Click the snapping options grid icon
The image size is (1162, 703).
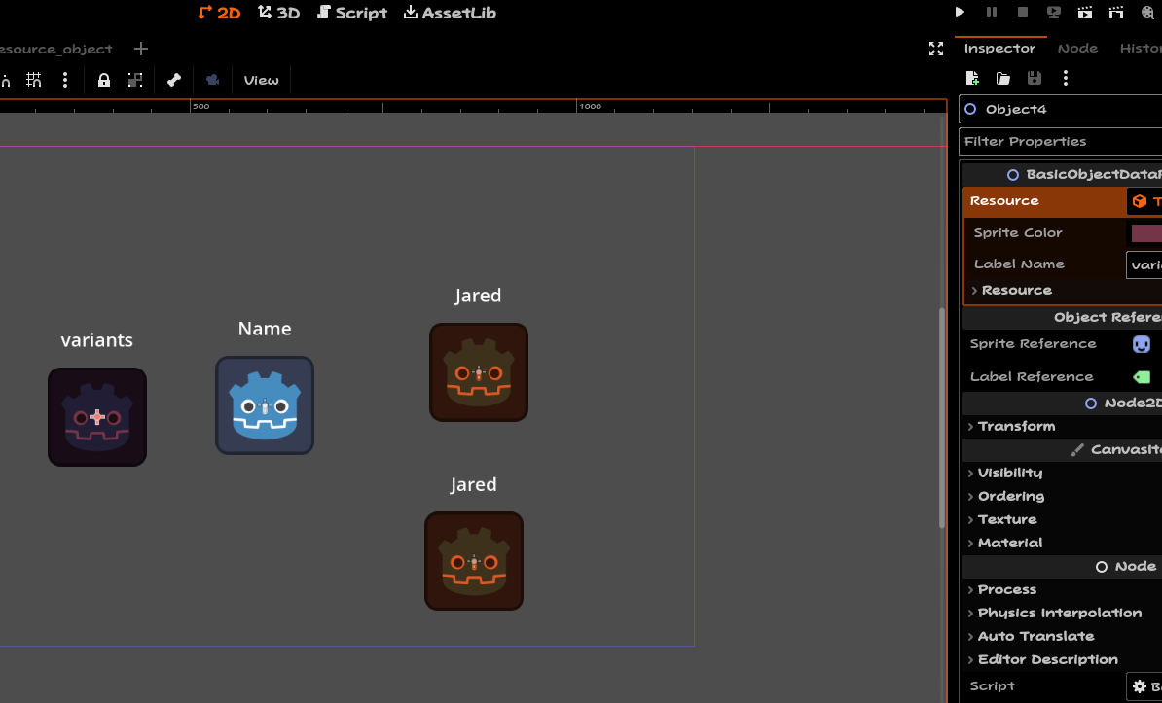point(34,79)
